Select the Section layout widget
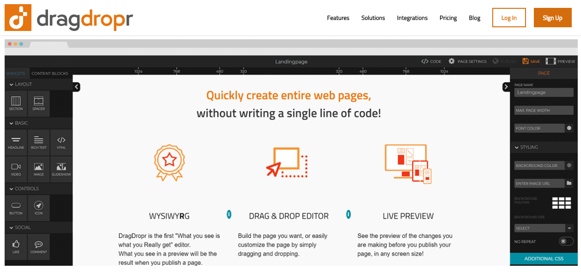The width and height of the screenshot is (581, 275). tap(16, 103)
